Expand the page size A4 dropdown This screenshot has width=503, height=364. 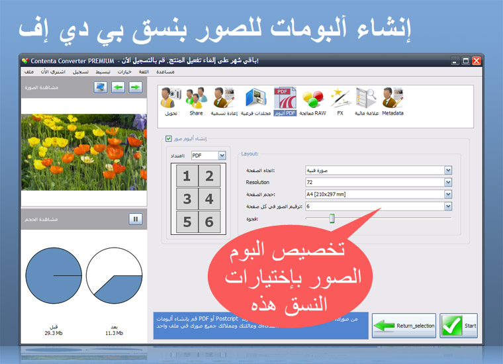[x=448, y=194]
